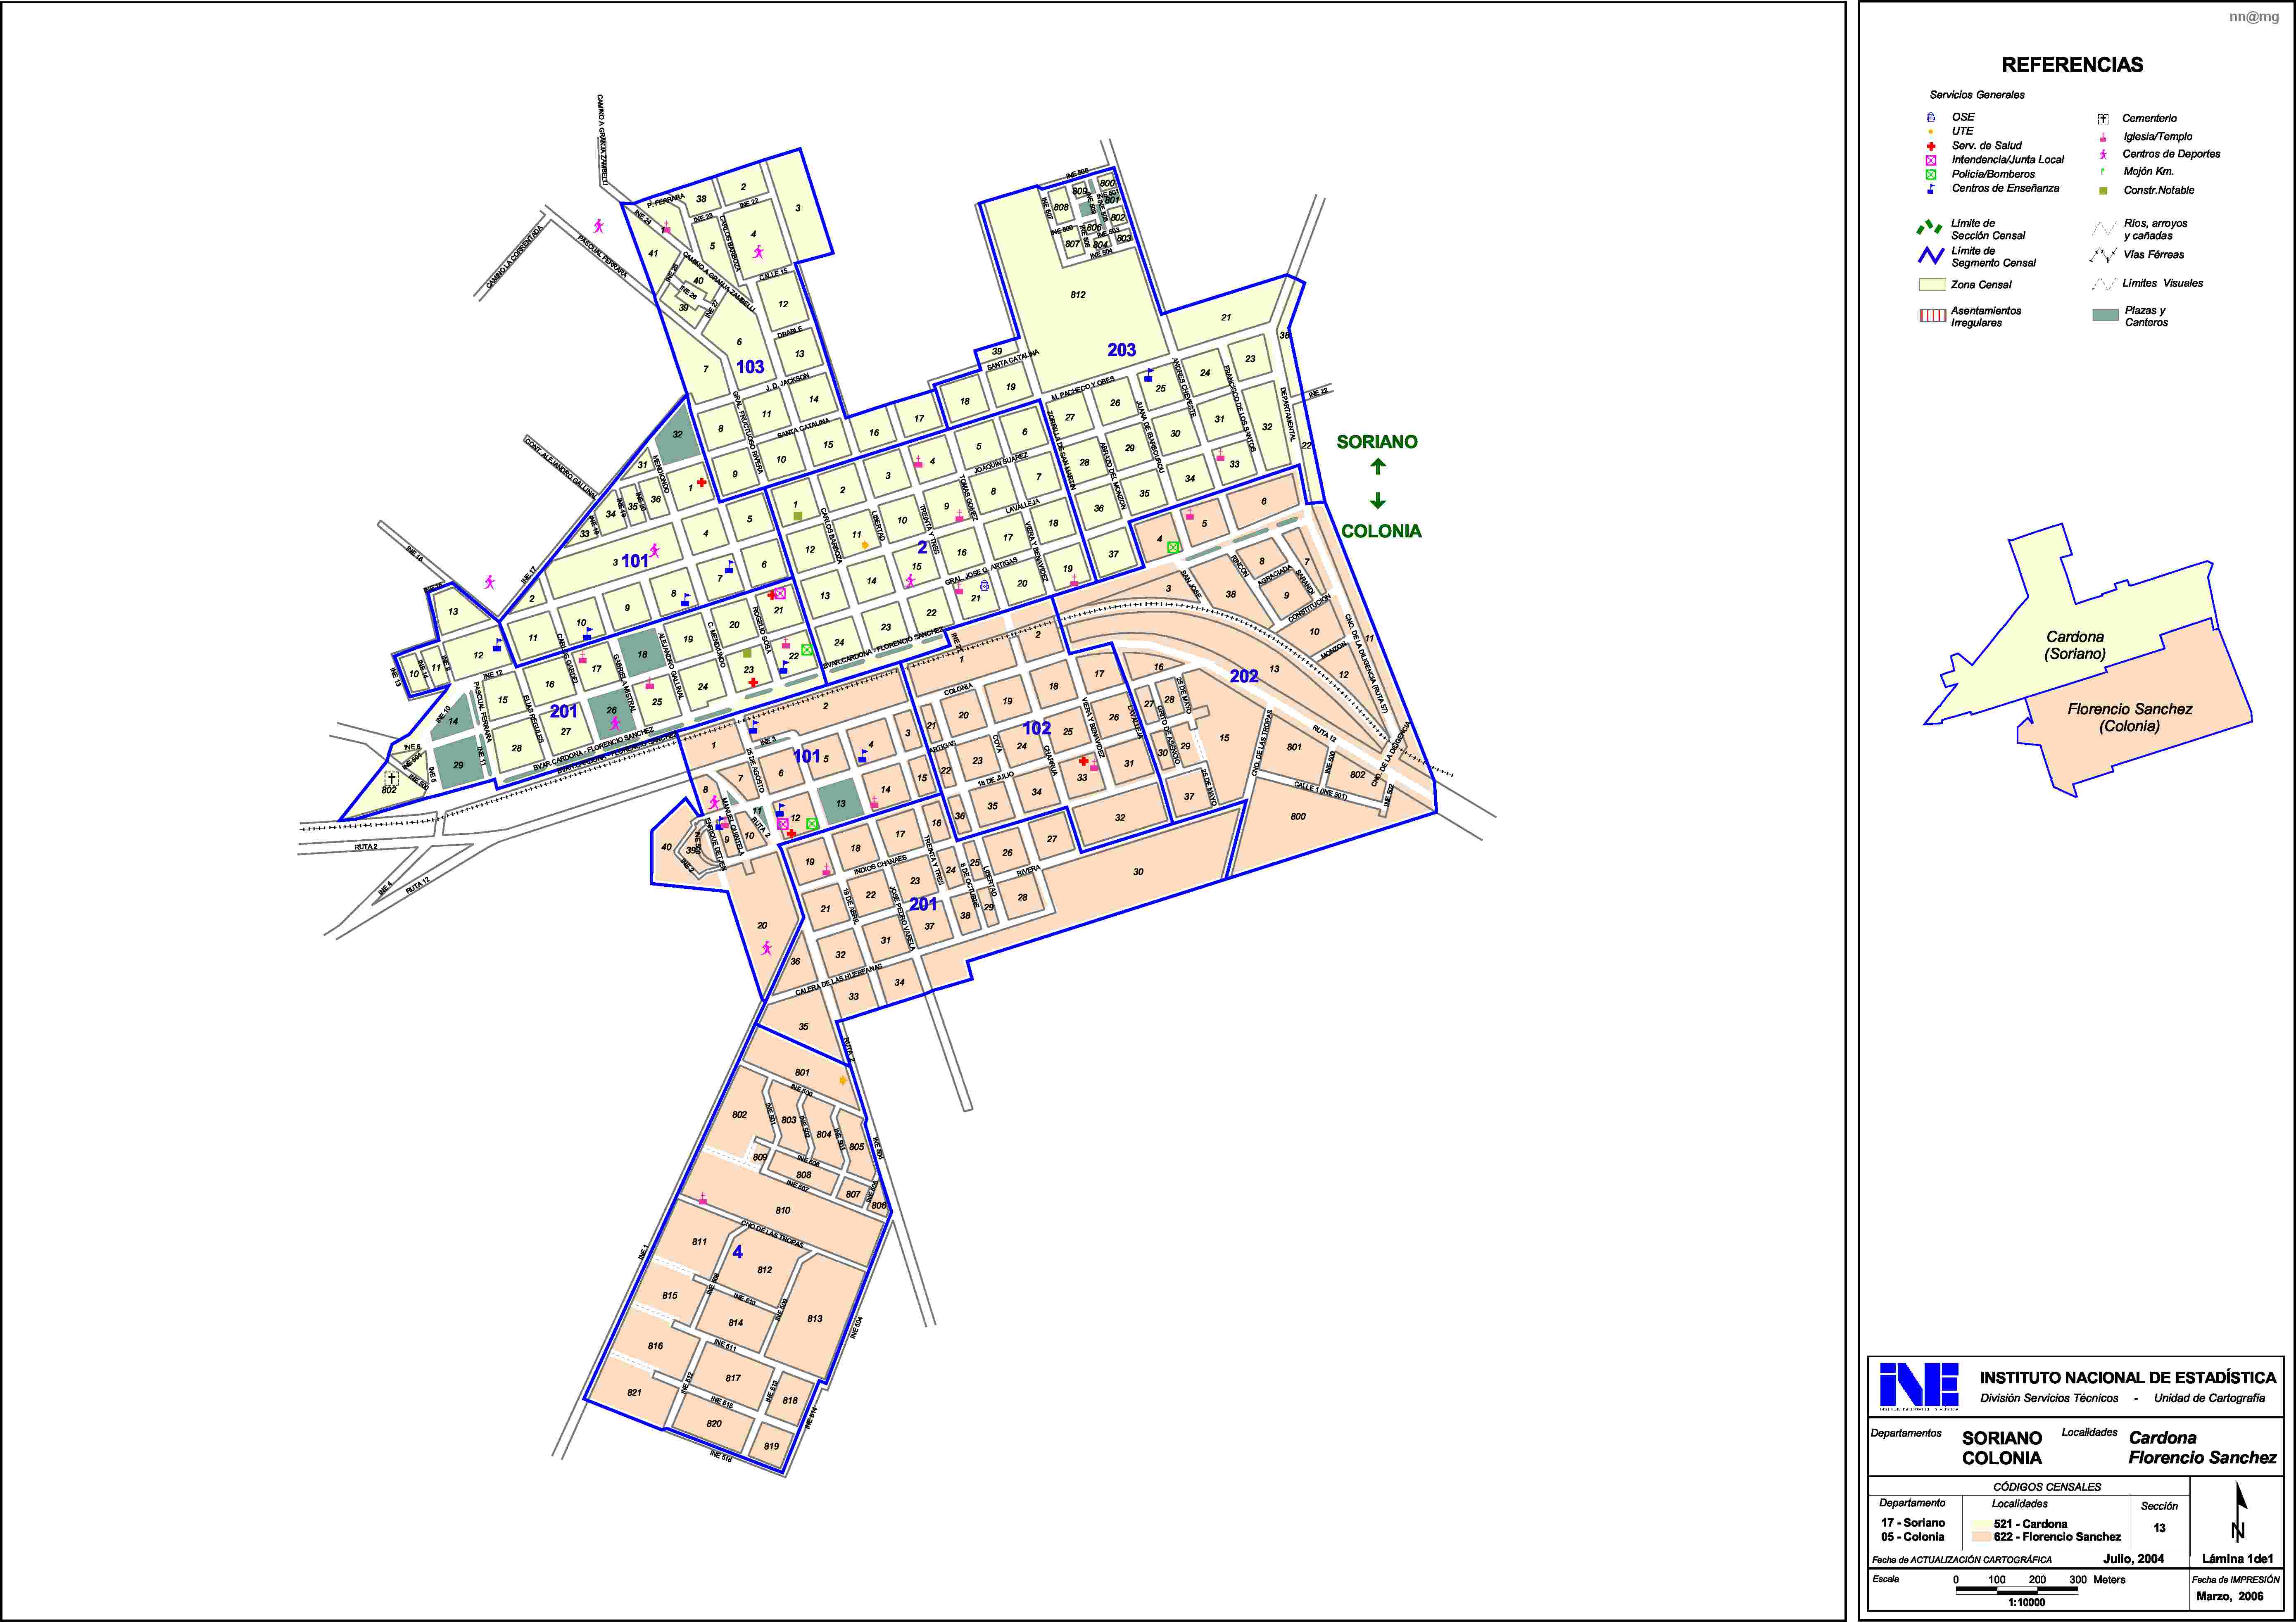Screen dimensions: 2296x1622
Task: Click the Límite de Sección Censal green dashes symbol
Action: (x=1929, y=228)
